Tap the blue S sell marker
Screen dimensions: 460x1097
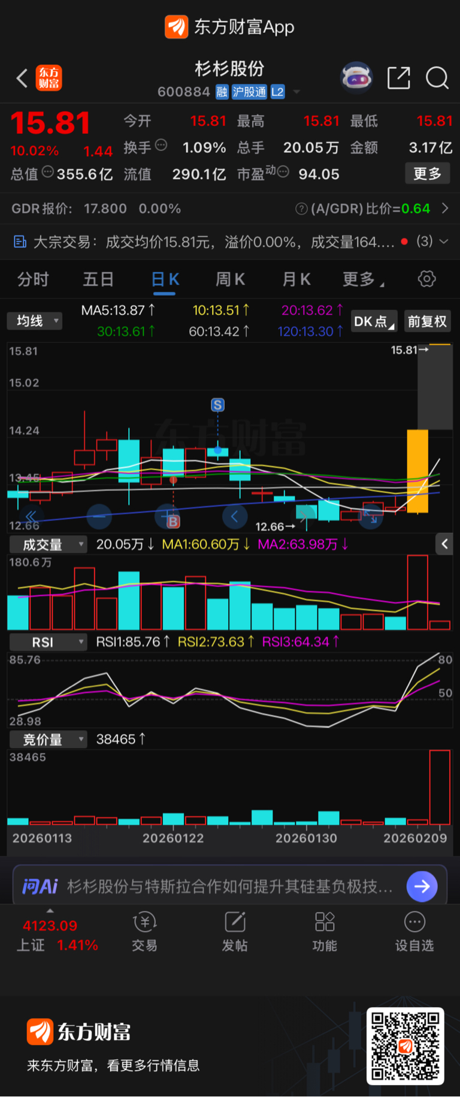217,405
